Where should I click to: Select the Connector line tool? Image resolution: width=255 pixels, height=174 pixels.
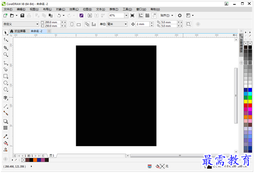6,113
